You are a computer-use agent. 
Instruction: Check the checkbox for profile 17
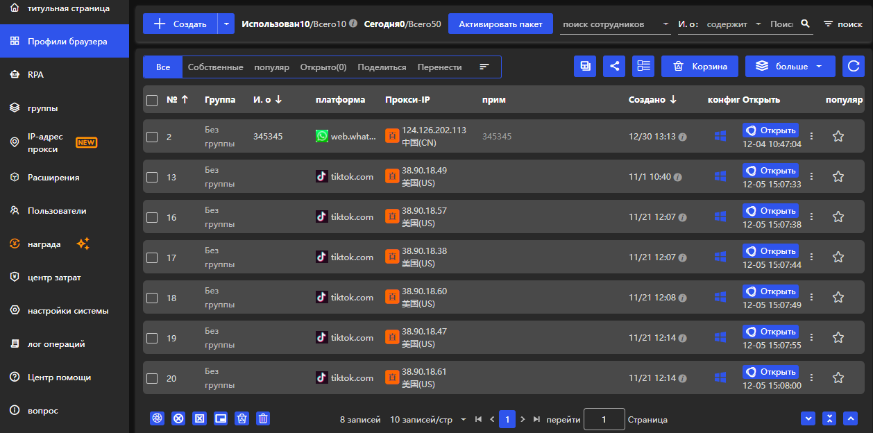pos(152,258)
